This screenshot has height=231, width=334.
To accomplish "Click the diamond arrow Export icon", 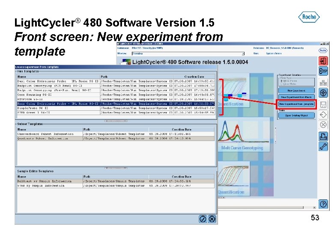I will [323, 115].
